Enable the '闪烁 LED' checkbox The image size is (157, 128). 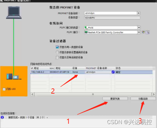tap(4, 89)
